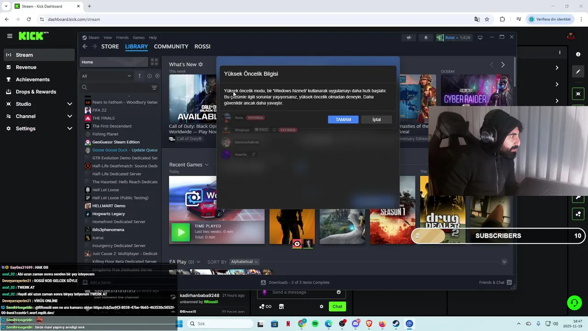
Task: Open Spotify from the taskbar
Action: pyautogui.click(x=315, y=324)
